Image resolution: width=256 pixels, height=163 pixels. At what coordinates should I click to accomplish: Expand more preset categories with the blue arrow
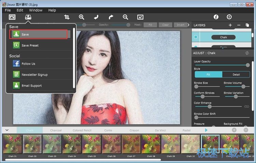(x=206, y=130)
